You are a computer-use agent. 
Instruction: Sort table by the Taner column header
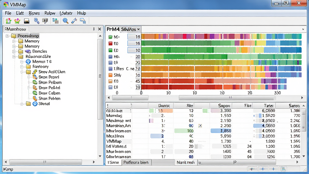pos(264,105)
